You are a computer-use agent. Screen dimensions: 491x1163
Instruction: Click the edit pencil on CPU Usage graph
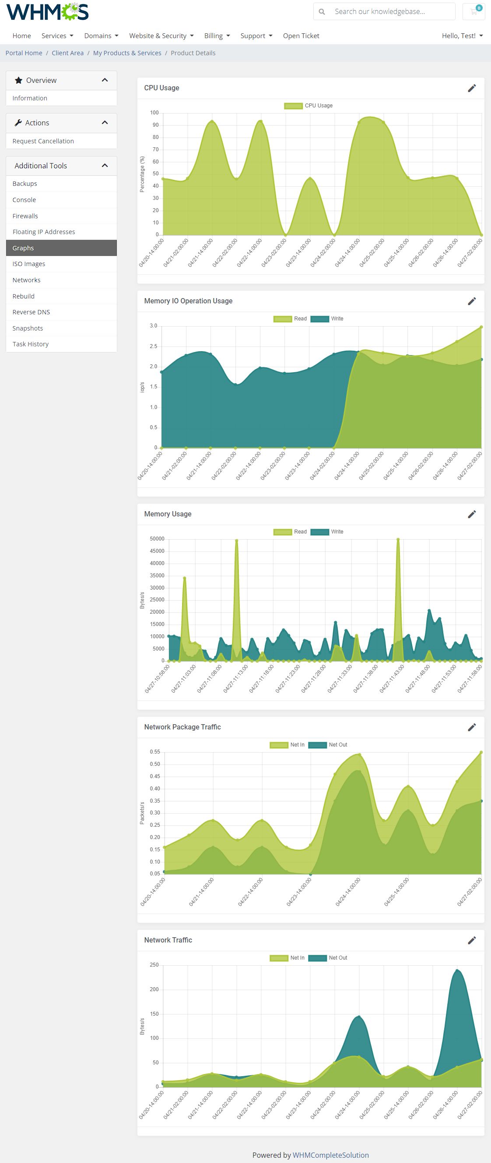pos(471,88)
